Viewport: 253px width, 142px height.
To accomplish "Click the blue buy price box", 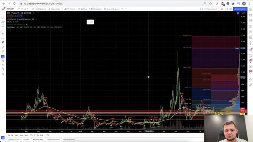I will click(20, 16).
